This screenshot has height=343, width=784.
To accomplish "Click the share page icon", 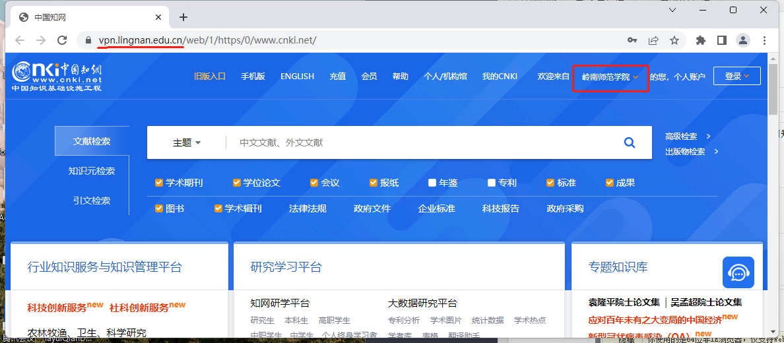I will [653, 40].
